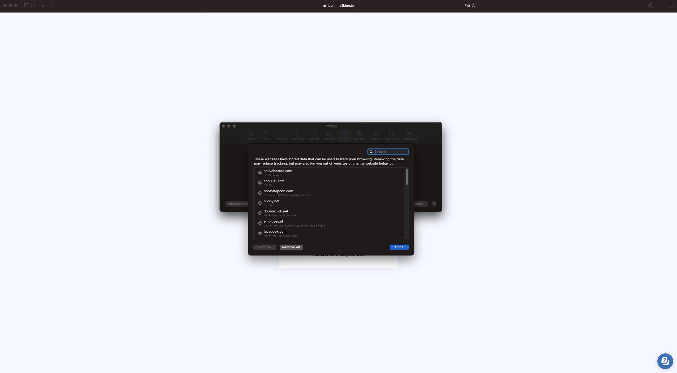Viewport: 677px width, 373px height.
Task: Open Privacy settings tab
Action: click(x=344, y=136)
